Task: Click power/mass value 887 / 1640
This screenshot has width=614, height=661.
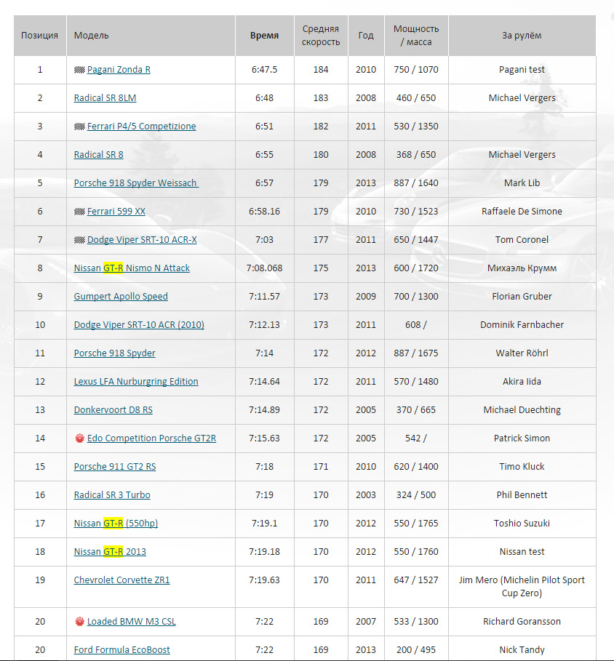Action: (416, 183)
